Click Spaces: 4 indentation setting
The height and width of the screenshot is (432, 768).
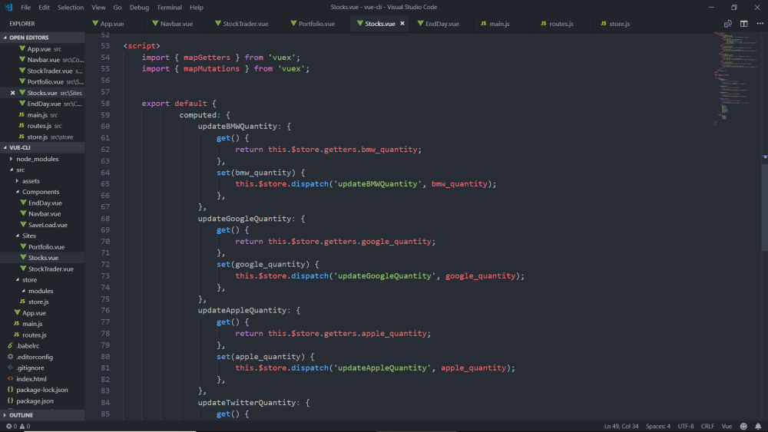click(x=657, y=426)
